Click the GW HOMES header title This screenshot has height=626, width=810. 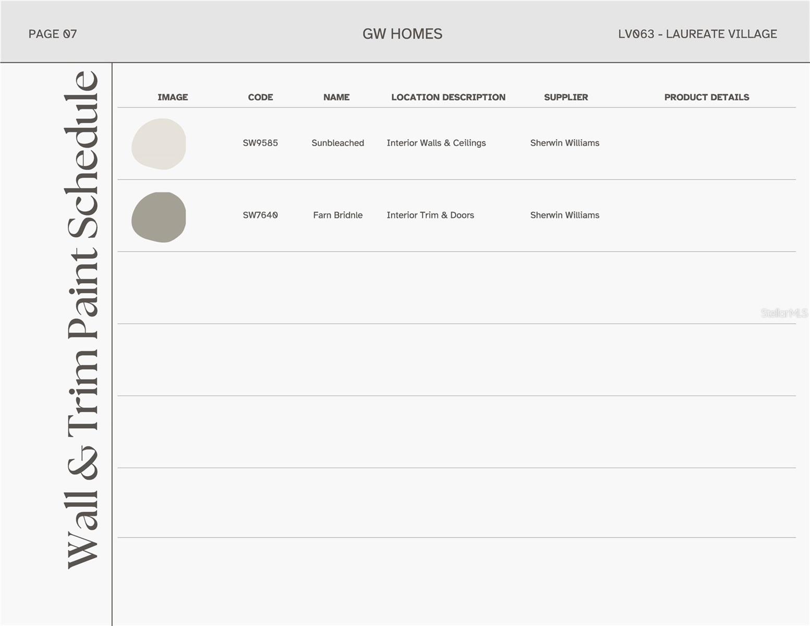click(402, 34)
